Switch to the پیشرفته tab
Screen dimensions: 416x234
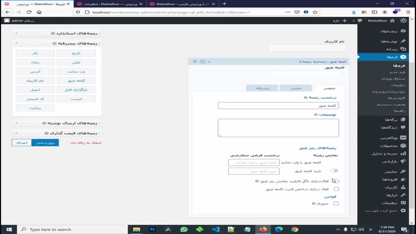pos(262,88)
